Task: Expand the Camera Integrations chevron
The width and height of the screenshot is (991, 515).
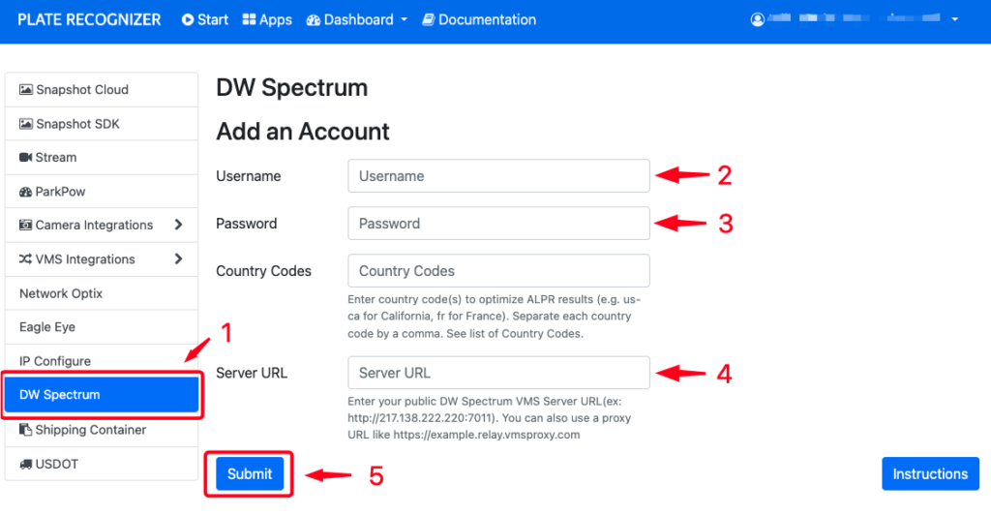Action: [178, 225]
